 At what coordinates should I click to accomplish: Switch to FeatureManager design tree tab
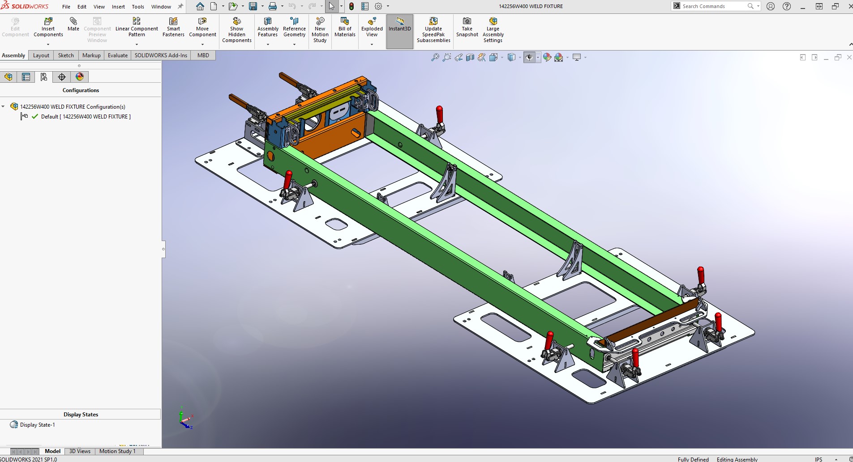coord(9,77)
